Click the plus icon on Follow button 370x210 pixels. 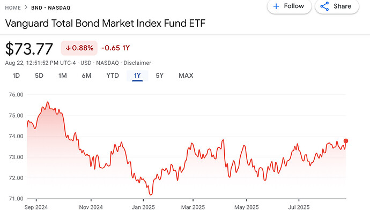[276, 6]
